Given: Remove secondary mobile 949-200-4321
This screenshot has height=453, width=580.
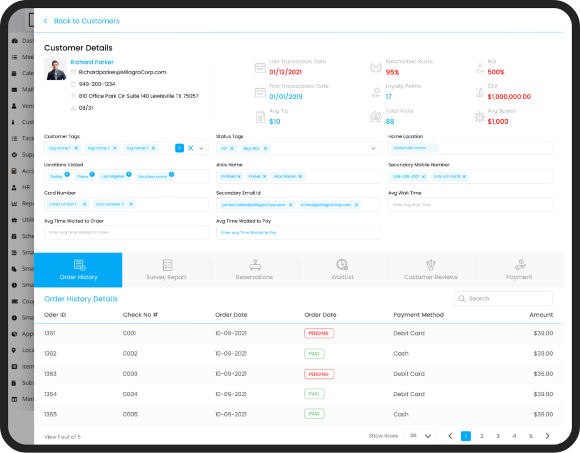Looking at the screenshot, I should point(424,177).
